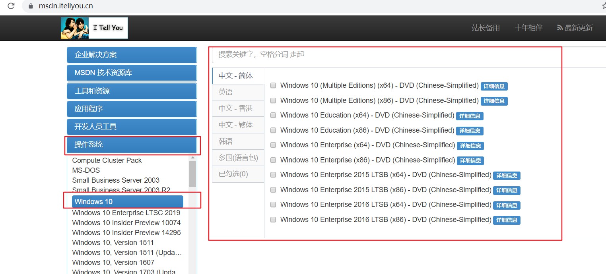Viewport: 606px width, 274px height.
Task: Click Windows 10 Enterprise 2016 LTSB (x64) title
Action: point(386,205)
